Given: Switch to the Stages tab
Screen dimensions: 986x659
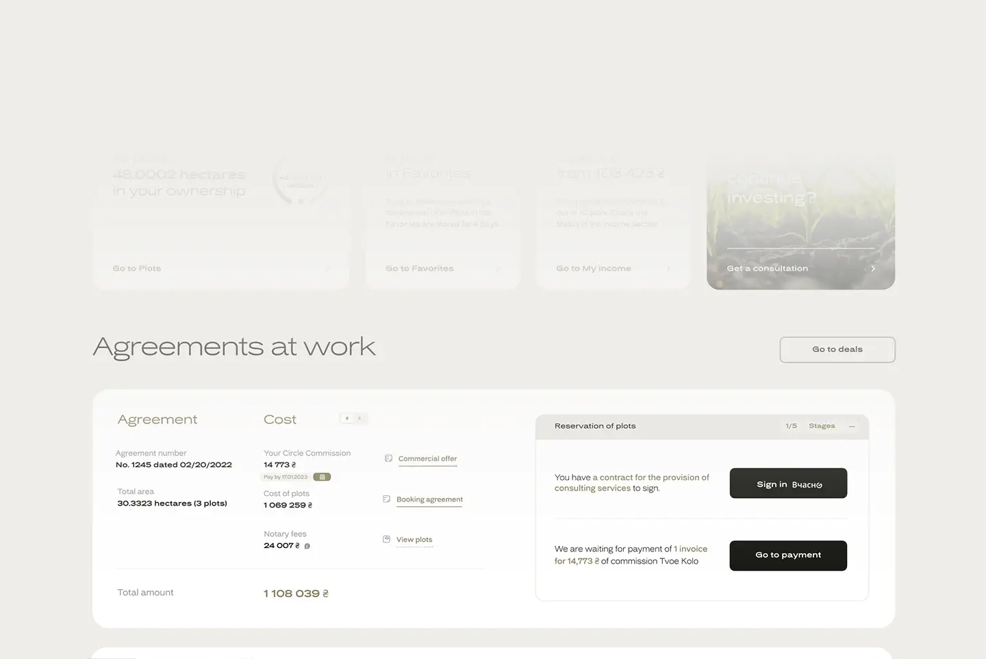Looking at the screenshot, I should tap(821, 425).
